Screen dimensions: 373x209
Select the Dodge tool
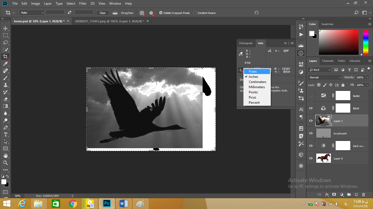click(5, 120)
